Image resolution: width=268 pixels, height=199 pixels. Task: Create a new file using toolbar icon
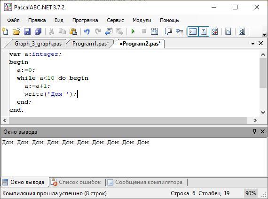point(6,31)
